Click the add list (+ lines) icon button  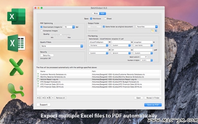39,98
